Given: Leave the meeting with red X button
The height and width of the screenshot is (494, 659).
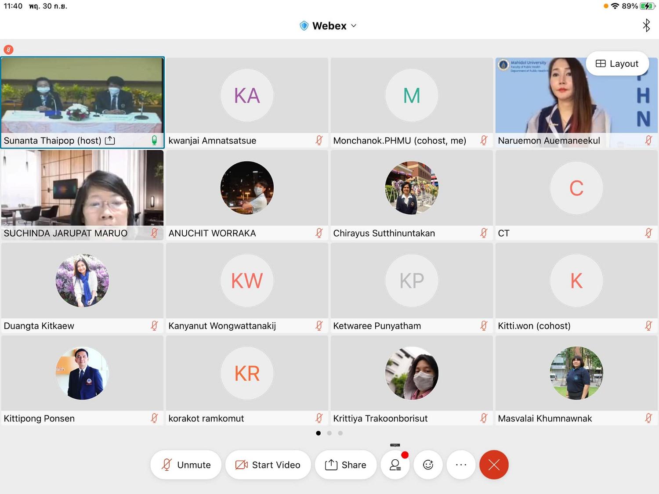Looking at the screenshot, I should (x=494, y=465).
